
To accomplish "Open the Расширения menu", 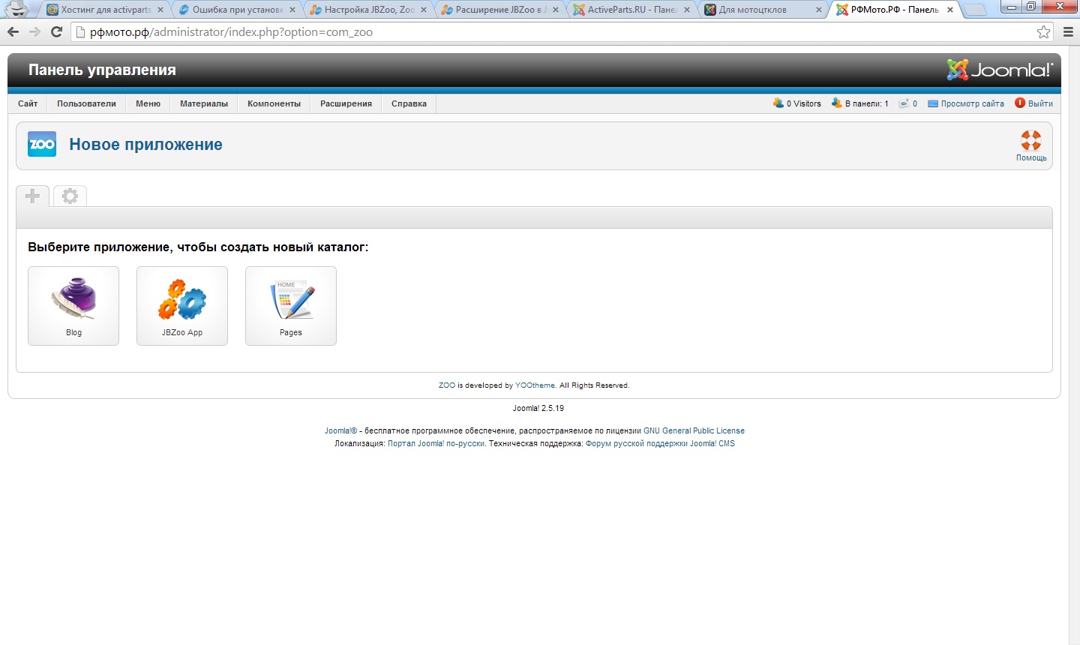I will [x=346, y=103].
